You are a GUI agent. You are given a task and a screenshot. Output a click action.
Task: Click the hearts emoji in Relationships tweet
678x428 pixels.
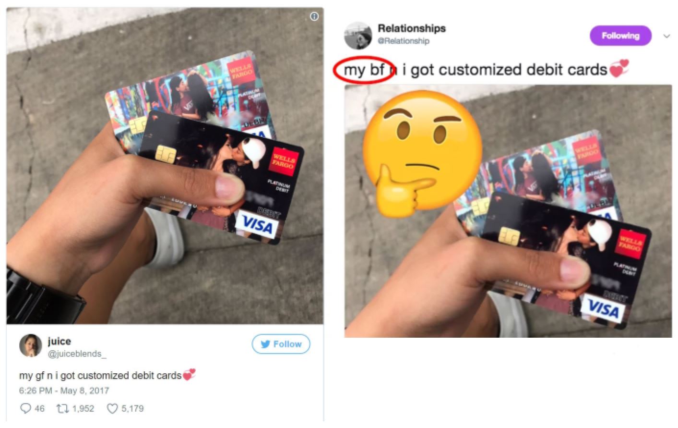tap(619, 70)
